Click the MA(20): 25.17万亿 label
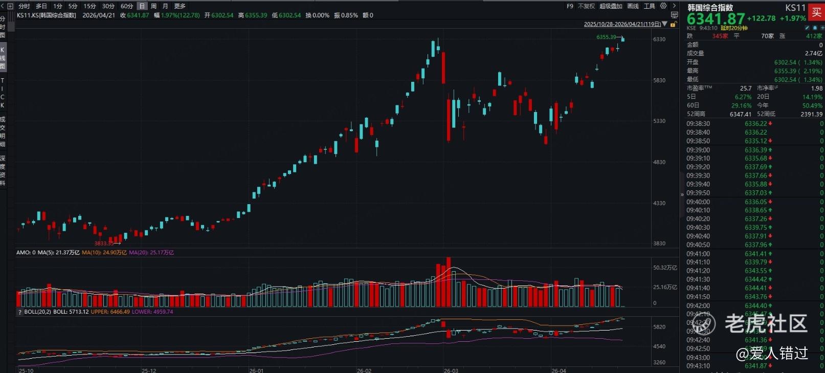The height and width of the screenshot is (373, 825). [x=151, y=252]
